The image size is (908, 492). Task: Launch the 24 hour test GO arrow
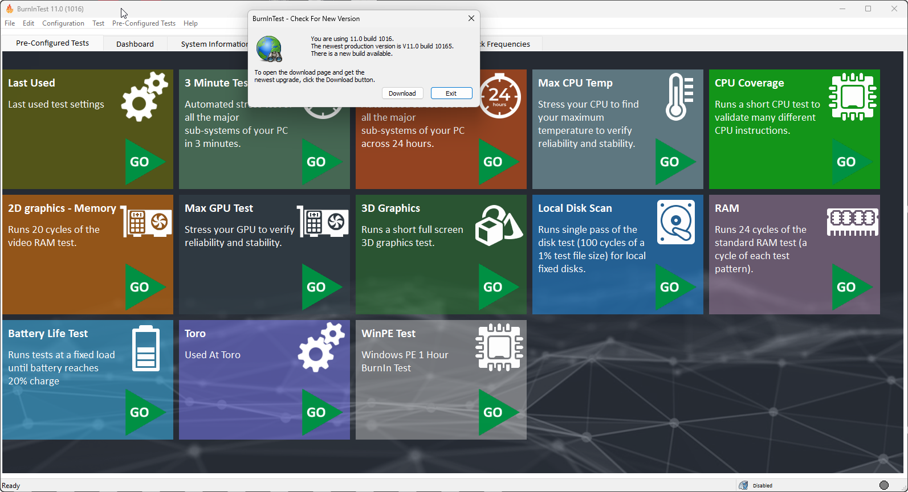pos(499,162)
